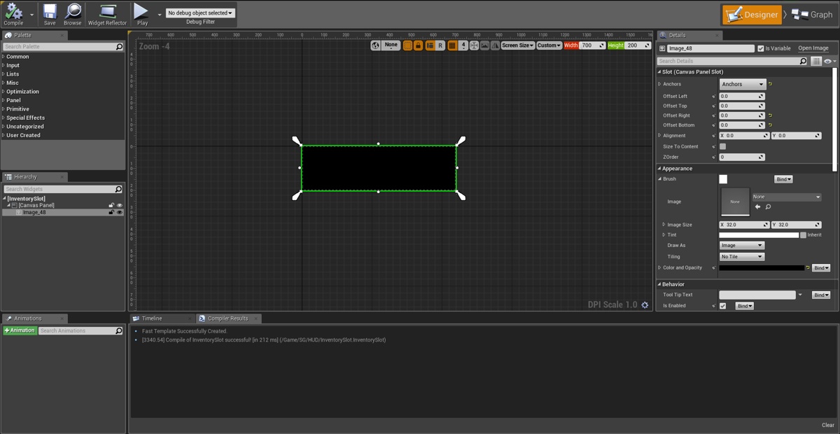Viewport: 840px width, 434px height.
Task: Toggle dashed outlines button in viewport toolbar
Action: point(407,45)
